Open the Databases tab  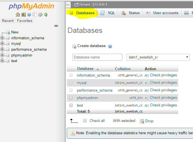click(81, 13)
